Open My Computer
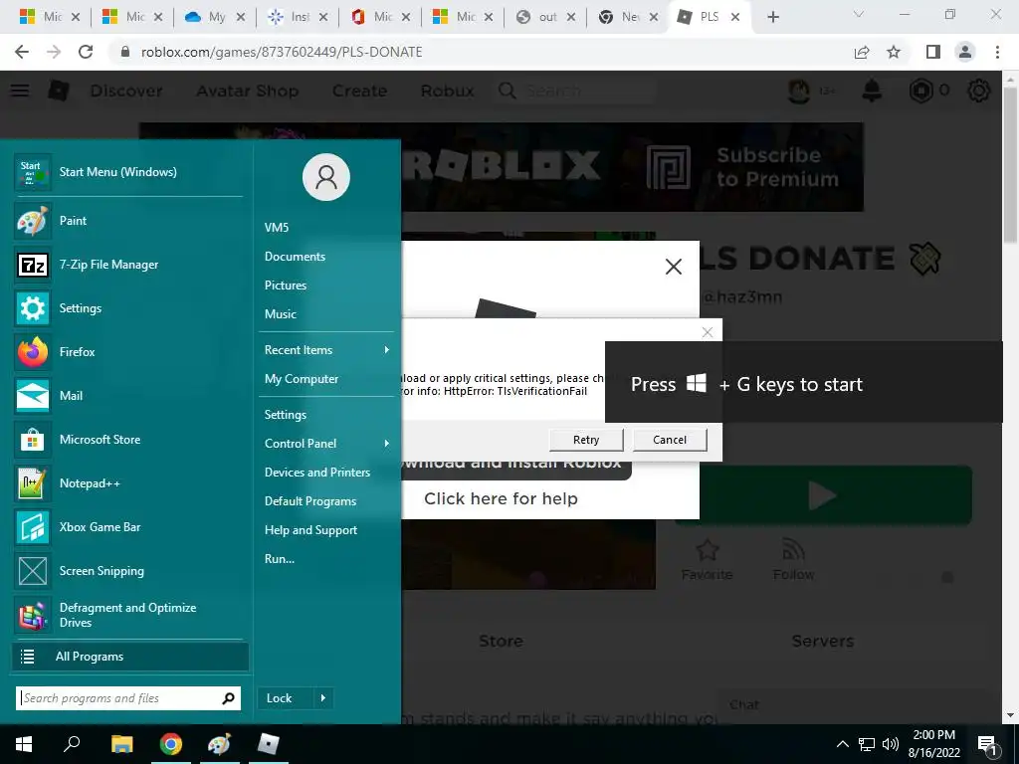 pos(301,379)
